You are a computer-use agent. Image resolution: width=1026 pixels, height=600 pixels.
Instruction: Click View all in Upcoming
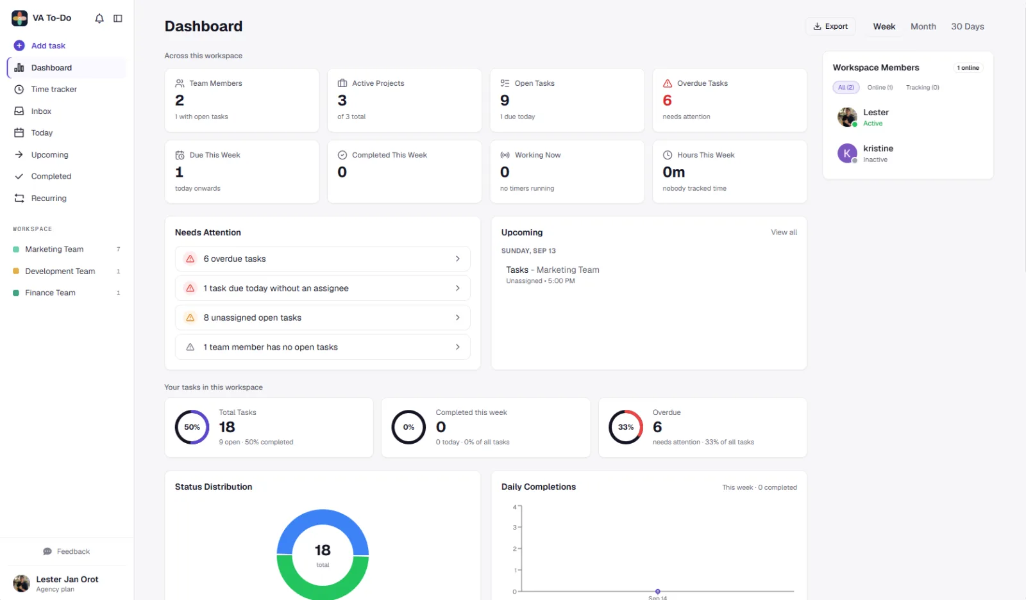[784, 232]
